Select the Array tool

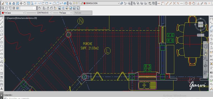point(17,3)
